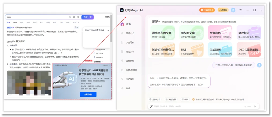Open 其他 category in Magic AI sidebar

(126, 88)
